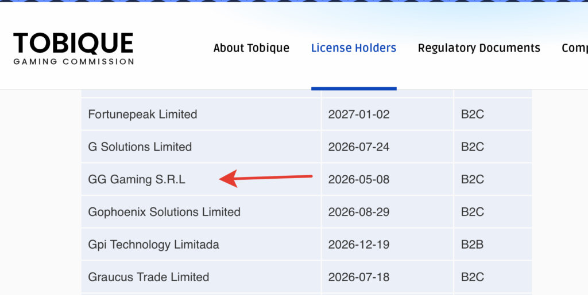Select the Graucus Trade Limited row
Viewport: 588px width, 295px height.
tap(148, 277)
